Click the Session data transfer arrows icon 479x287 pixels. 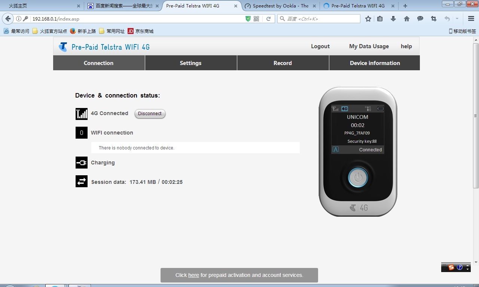[x=82, y=182]
